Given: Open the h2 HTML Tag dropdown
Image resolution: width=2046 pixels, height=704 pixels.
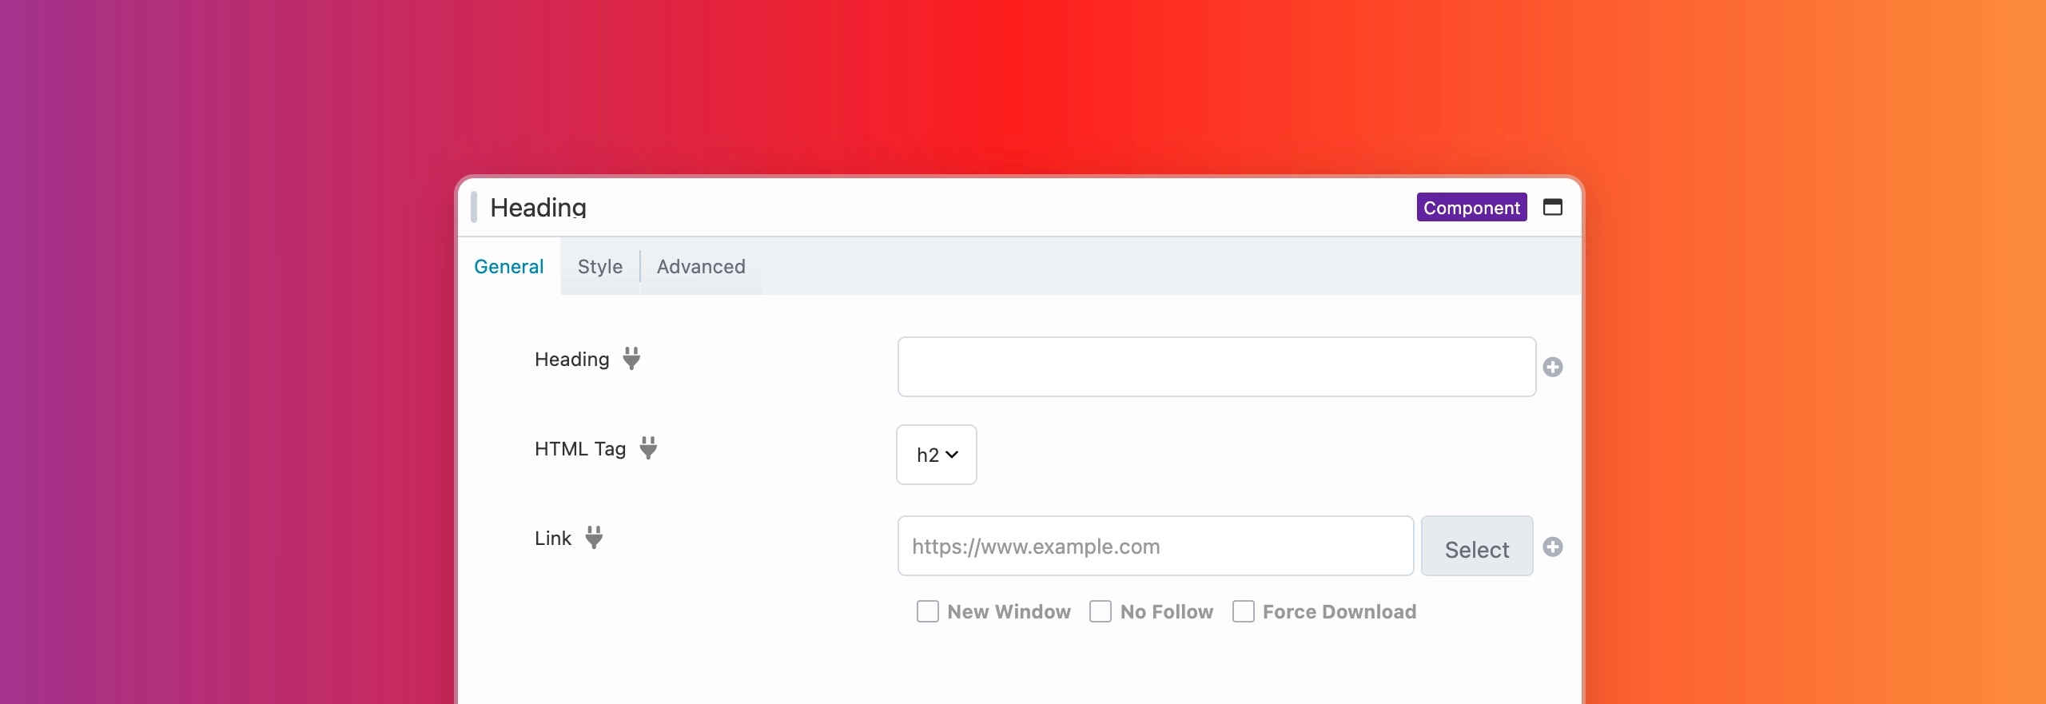Looking at the screenshot, I should [936, 455].
